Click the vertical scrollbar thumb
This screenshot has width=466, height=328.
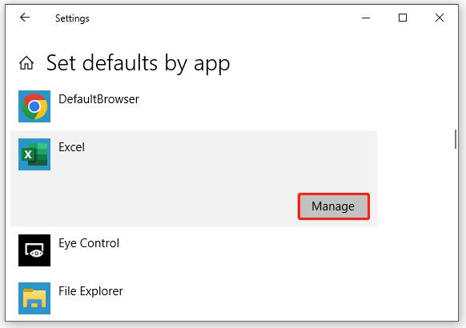point(456,139)
